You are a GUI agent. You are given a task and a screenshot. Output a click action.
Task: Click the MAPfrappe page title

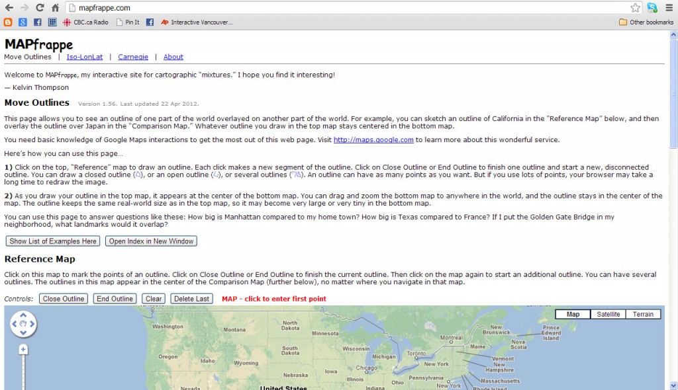(39, 44)
